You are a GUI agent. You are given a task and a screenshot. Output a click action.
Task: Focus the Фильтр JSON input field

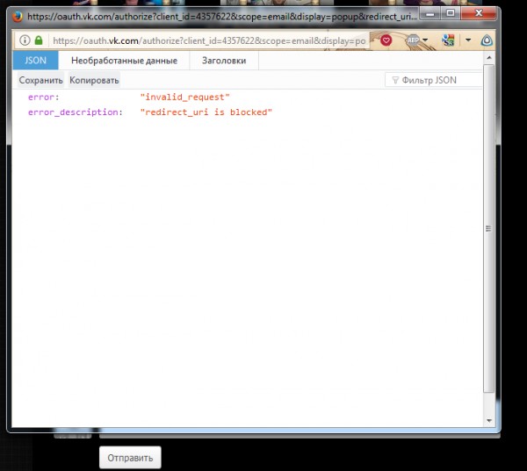click(x=433, y=80)
